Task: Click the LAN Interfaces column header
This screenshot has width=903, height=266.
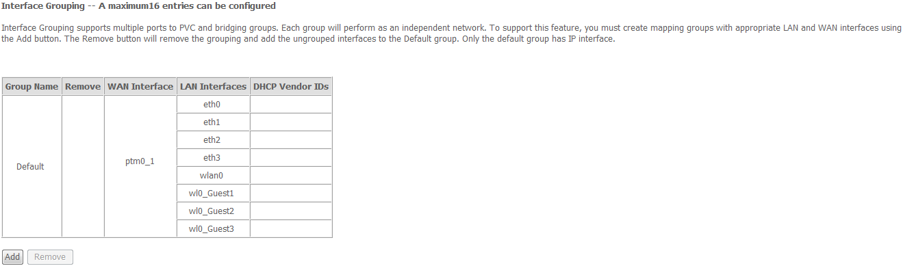Action: tap(213, 87)
